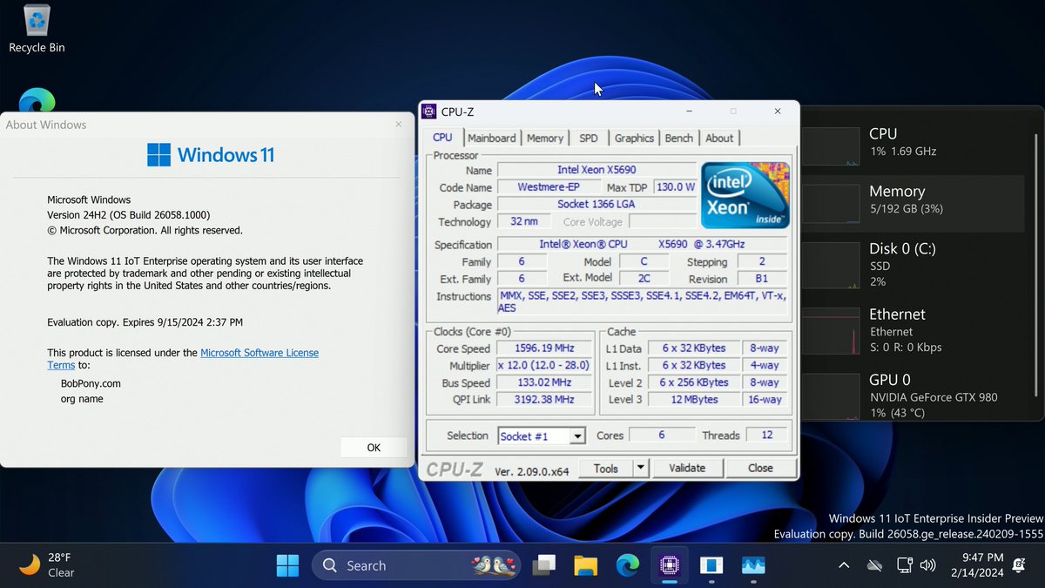Click the network icon in the system tray

point(904,565)
